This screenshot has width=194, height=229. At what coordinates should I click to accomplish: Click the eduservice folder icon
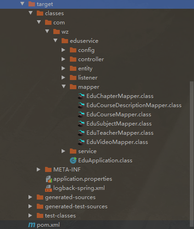[x=65, y=40]
